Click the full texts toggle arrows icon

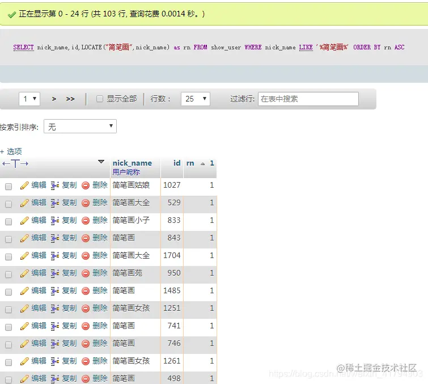click(x=15, y=163)
